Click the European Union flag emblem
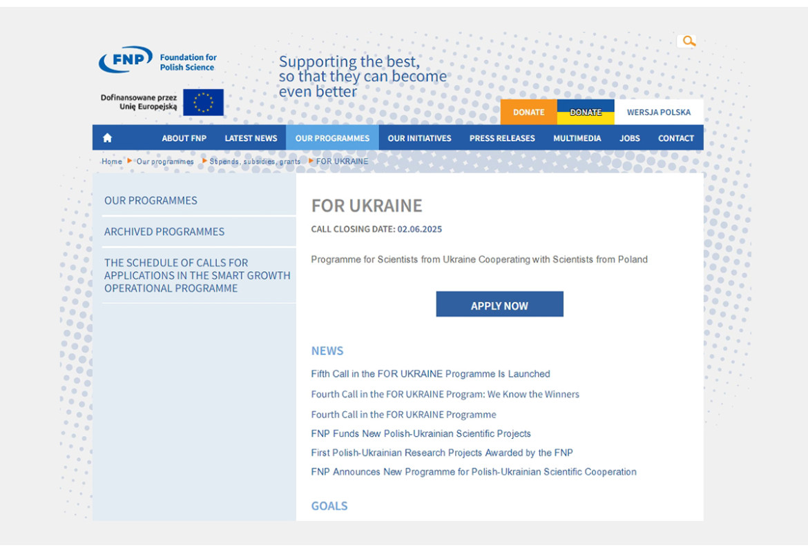The image size is (808, 552). (203, 102)
